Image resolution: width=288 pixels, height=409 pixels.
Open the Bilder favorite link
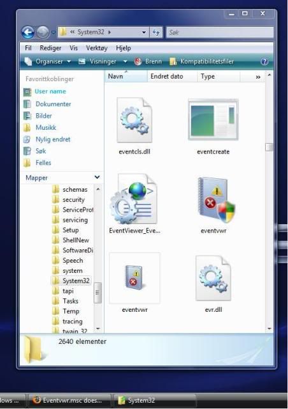38,116
